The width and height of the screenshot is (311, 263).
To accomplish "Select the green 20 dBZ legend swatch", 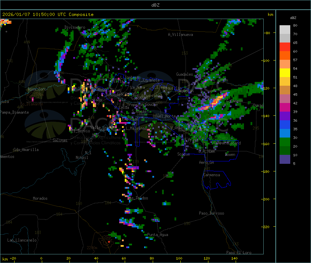I will (x=285, y=142).
